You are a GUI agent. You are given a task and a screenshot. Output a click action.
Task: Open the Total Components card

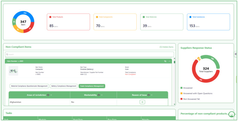click(x=115, y=22)
